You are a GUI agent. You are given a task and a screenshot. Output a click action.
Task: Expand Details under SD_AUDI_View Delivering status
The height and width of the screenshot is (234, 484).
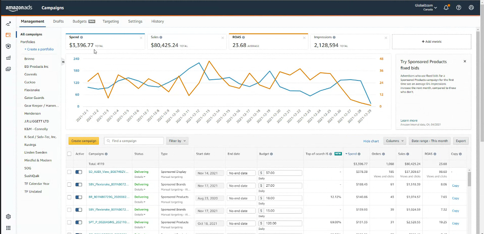140,177
